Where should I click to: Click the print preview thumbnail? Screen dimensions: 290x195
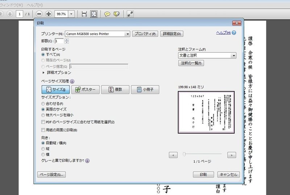pyautogui.click(x=206, y=112)
